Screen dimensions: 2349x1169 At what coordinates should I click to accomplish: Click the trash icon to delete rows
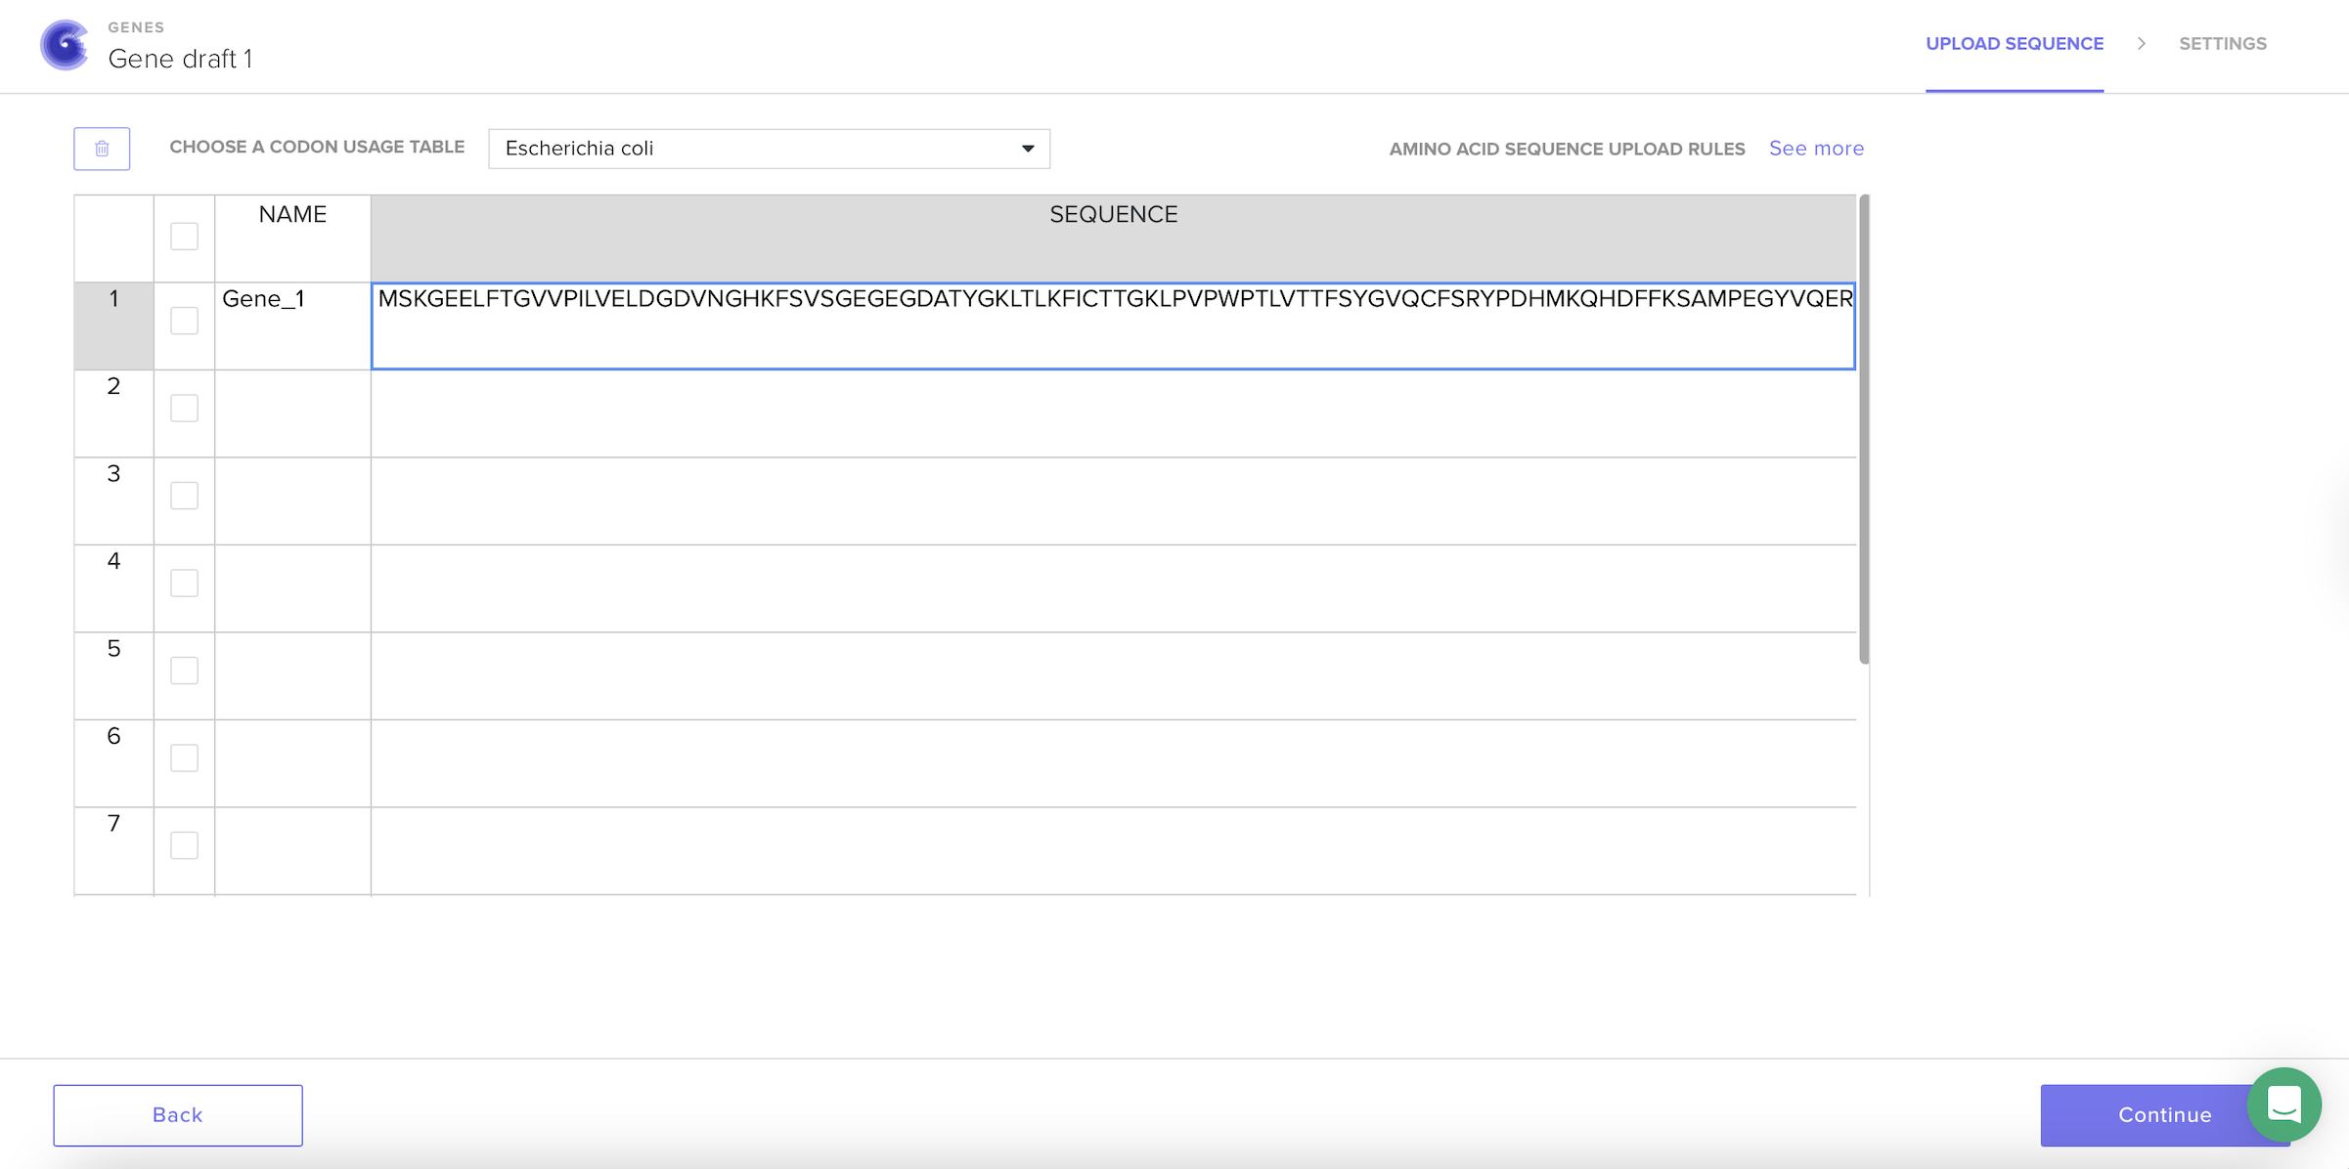[x=102, y=148]
